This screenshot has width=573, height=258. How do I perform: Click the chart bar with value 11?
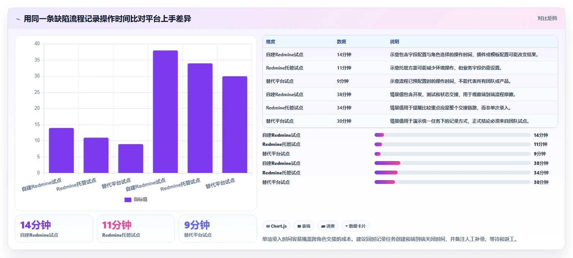tap(96, 155)
